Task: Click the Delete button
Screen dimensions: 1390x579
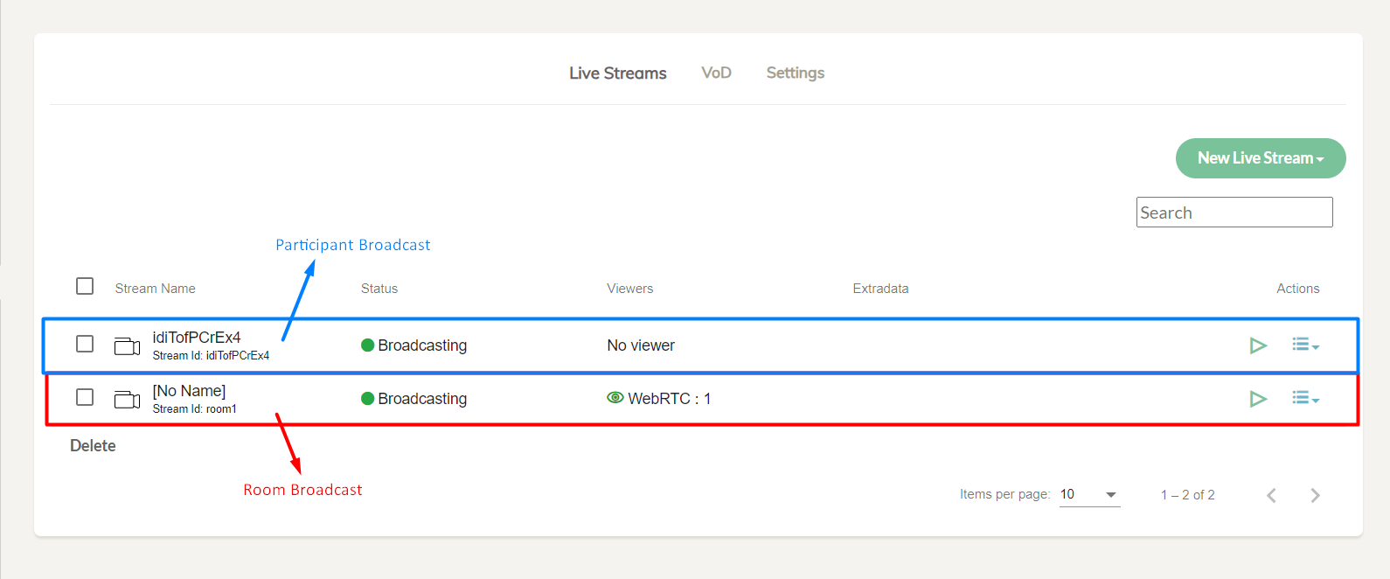Action: (x=93, y=445)
